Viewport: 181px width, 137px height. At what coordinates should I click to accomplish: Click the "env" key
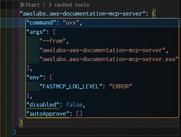(35, 77)
